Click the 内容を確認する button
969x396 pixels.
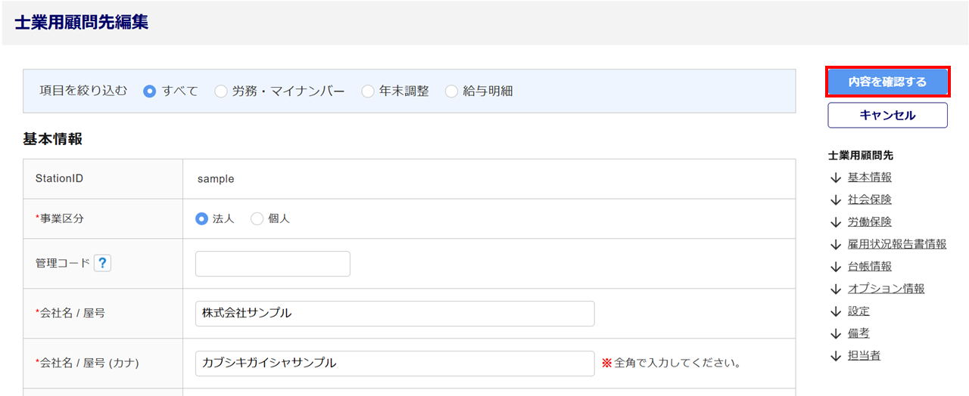pyautogui.click(x=887, y=82)
